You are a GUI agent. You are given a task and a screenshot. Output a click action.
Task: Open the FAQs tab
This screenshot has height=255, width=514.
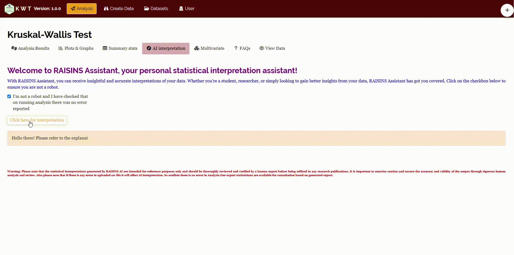tap(242, 48)
